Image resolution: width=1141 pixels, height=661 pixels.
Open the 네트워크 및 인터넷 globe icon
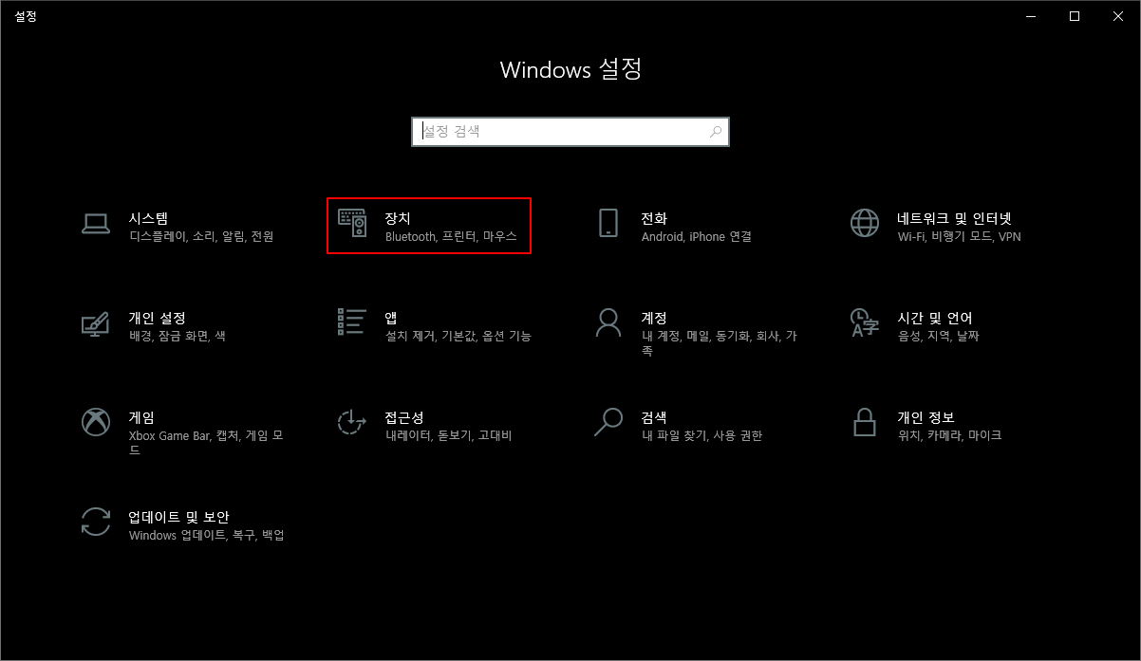[864, 223]
